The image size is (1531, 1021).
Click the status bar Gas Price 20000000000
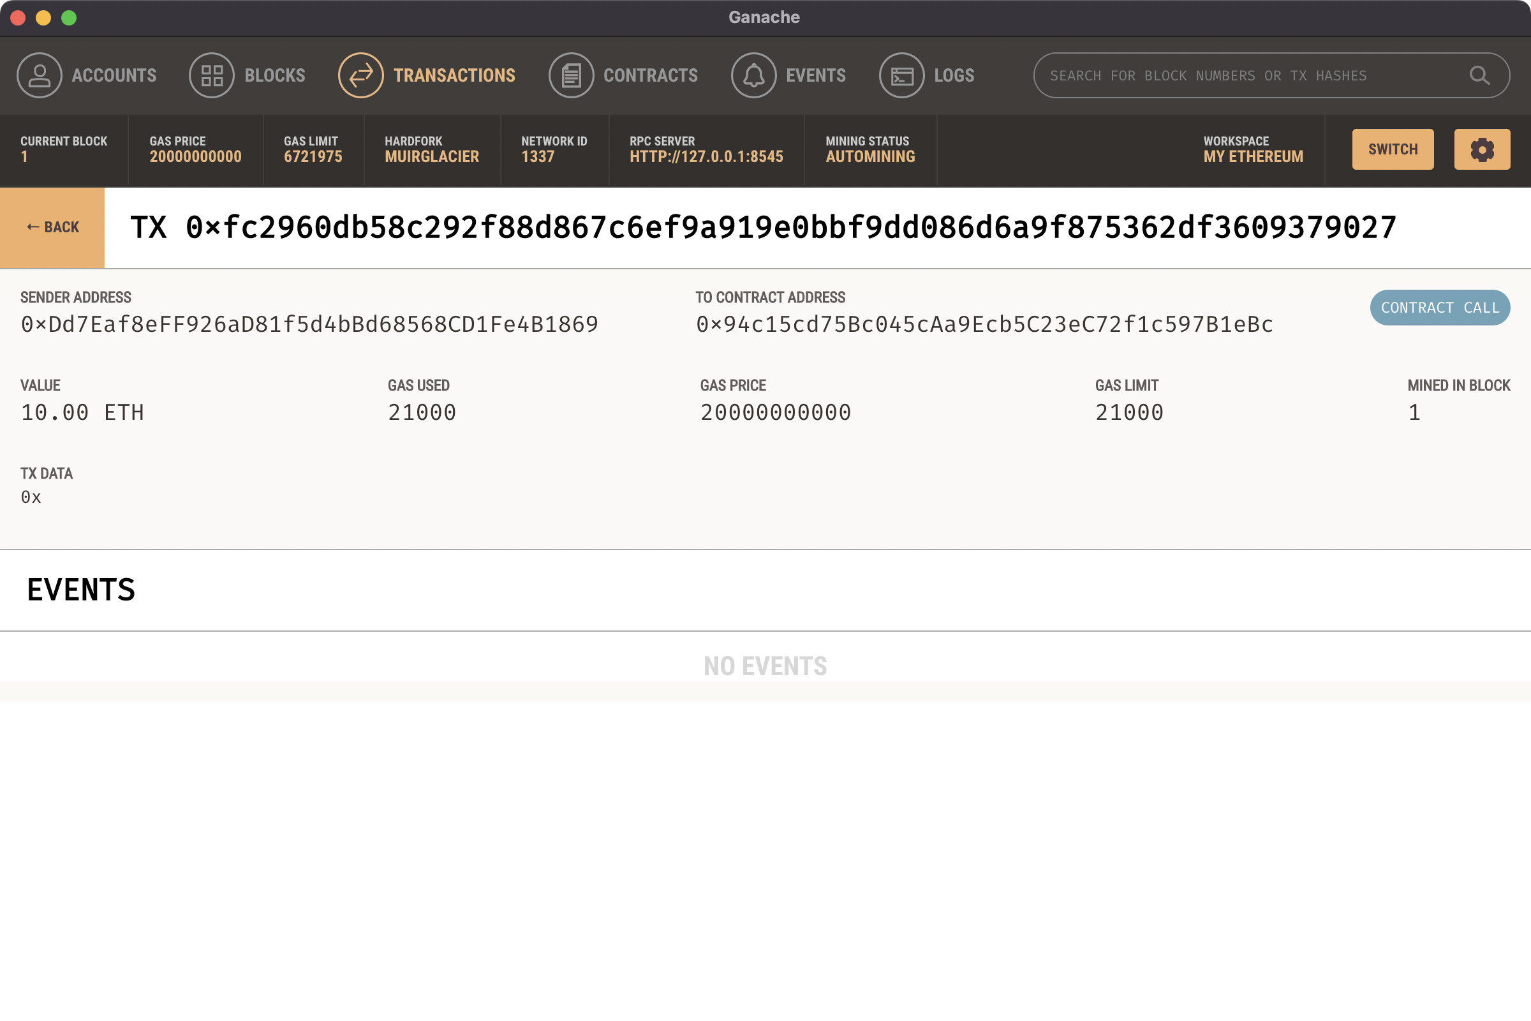pos(195,157)
